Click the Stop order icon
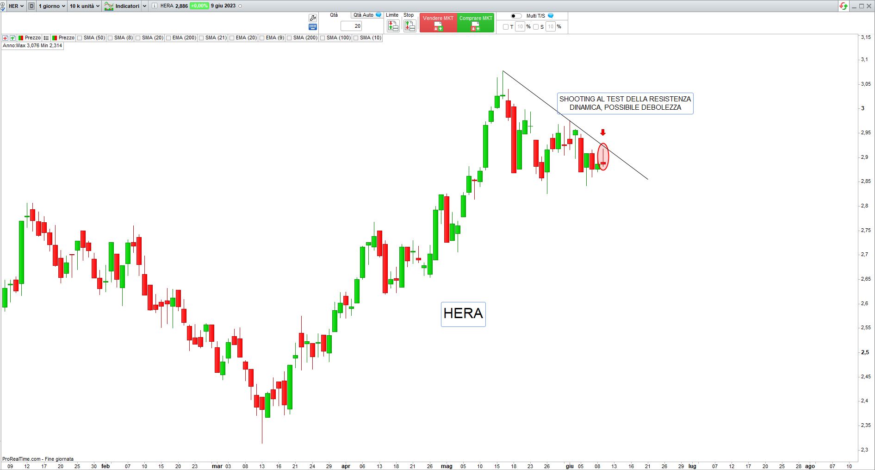875x470 pixels. click(x=409, y=26)
